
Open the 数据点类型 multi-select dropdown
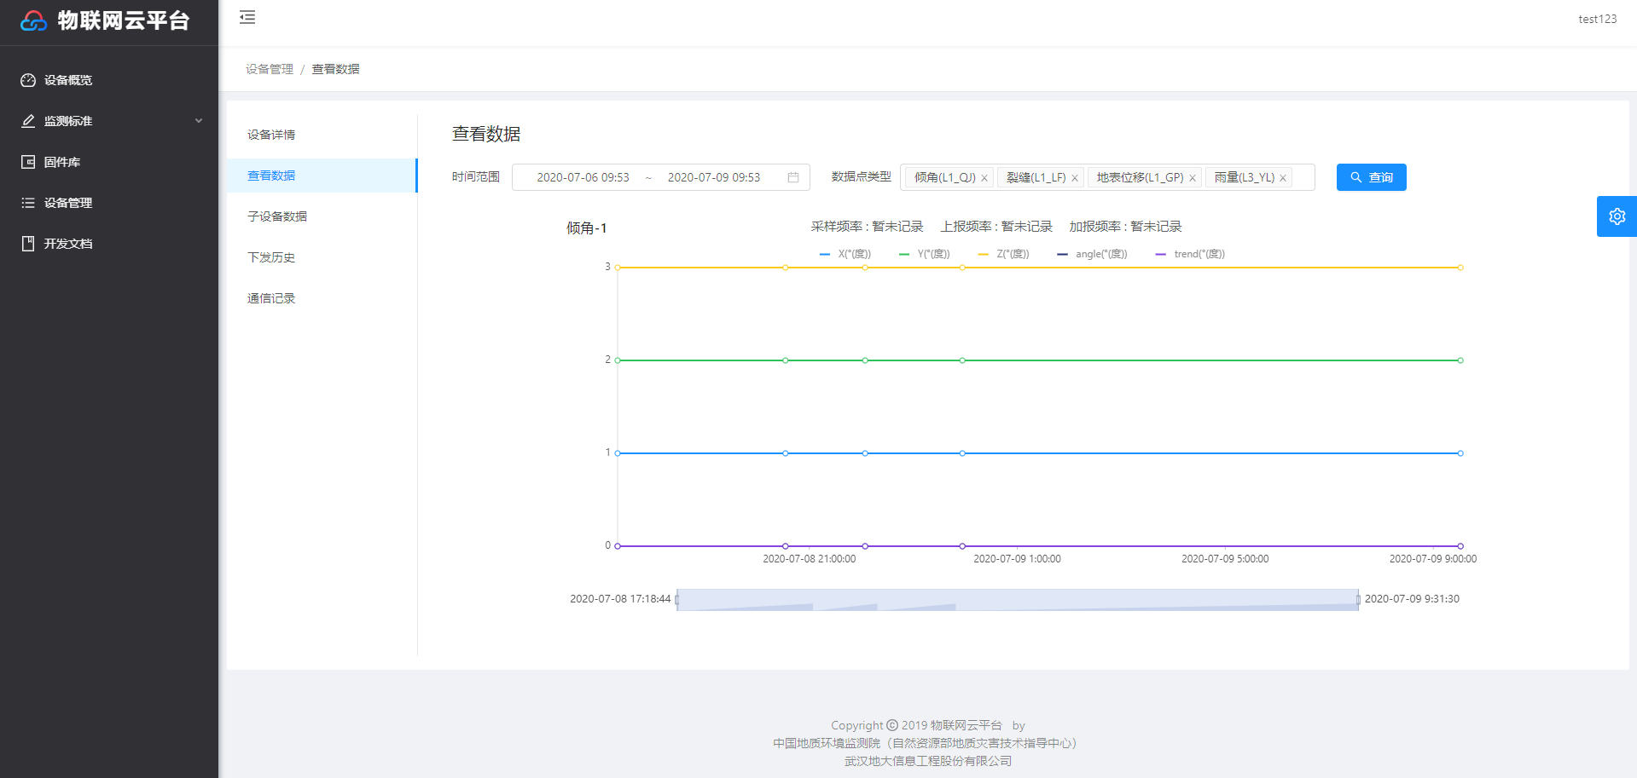pos(1107,177)
